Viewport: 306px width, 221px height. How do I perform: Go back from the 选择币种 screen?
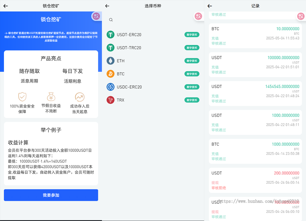coord(107,6)
